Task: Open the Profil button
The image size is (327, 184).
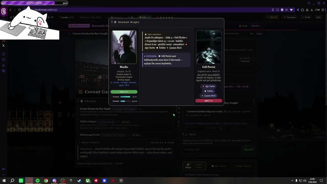Action: pyautogui.click(x=306, y=17)
